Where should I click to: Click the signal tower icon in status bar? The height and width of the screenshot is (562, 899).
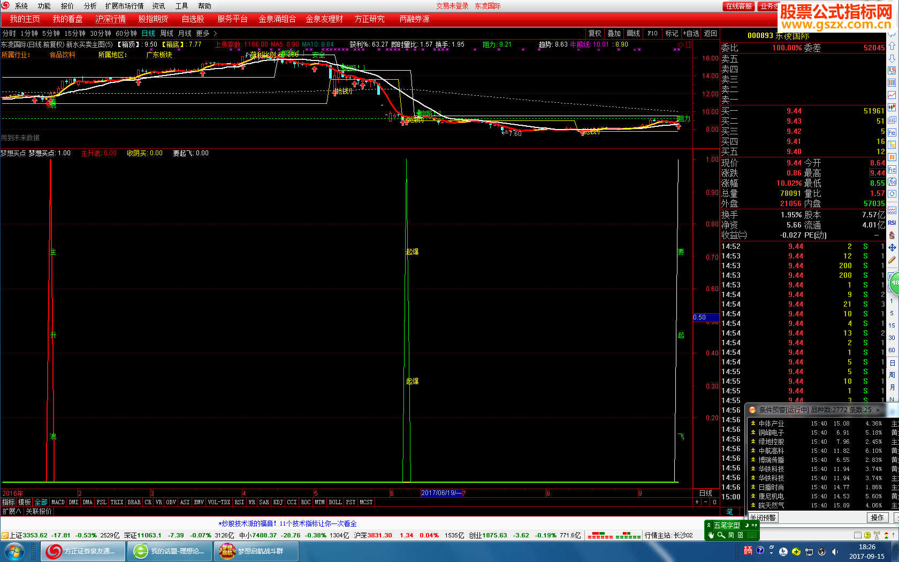[877, 535]
